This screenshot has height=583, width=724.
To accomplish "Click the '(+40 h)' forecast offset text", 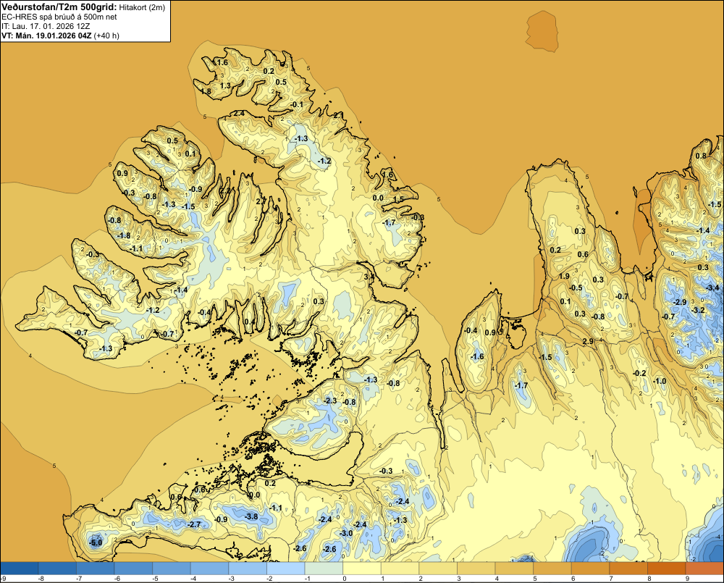I will (106, 35).
